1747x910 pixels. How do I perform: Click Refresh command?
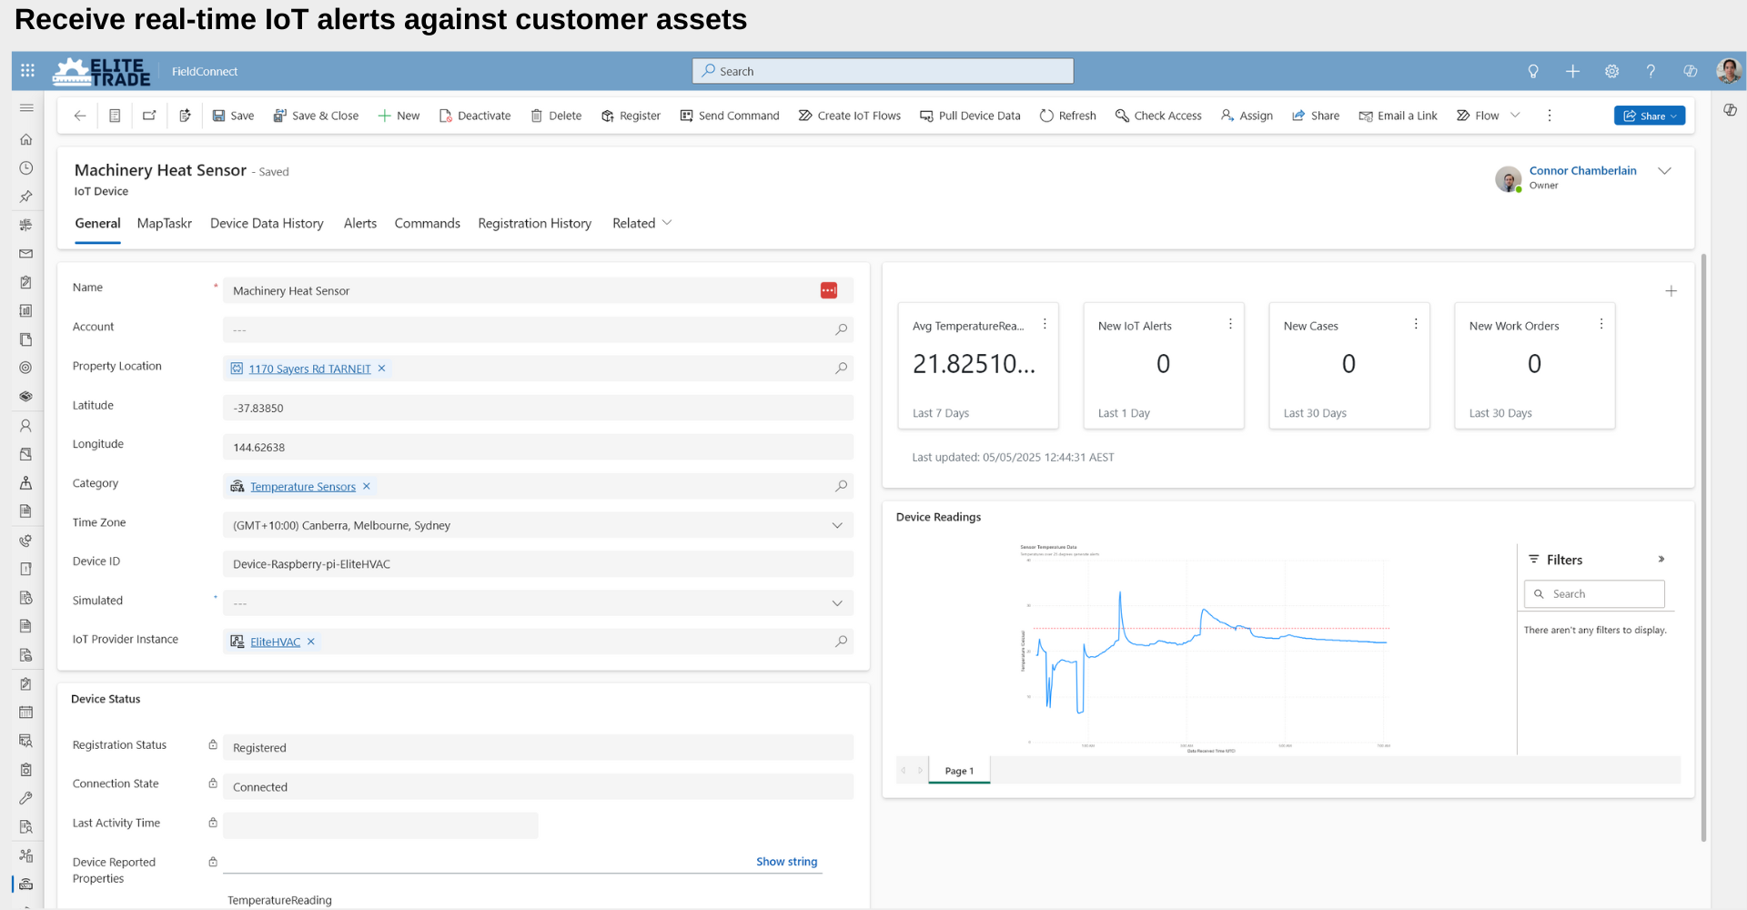tap(1068, 116)
